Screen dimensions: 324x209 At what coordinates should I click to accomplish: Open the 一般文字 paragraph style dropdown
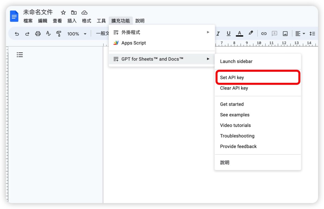pyautogui.click(x=102, y=34)
